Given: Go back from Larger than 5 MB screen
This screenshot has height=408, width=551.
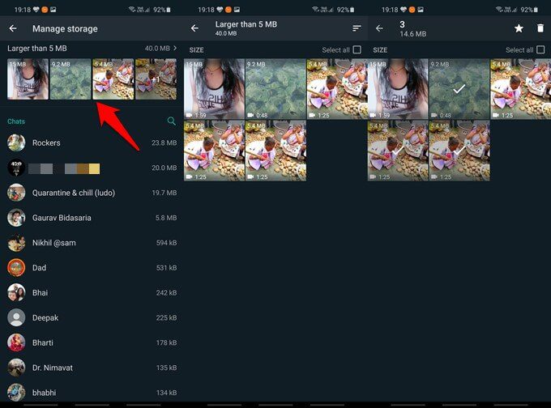Looking at the screenshot, I should 194,28.
